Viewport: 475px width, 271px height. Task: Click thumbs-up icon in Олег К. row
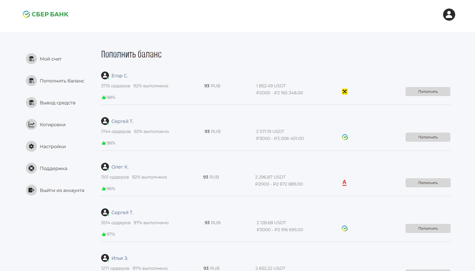(x=104, y=189)
